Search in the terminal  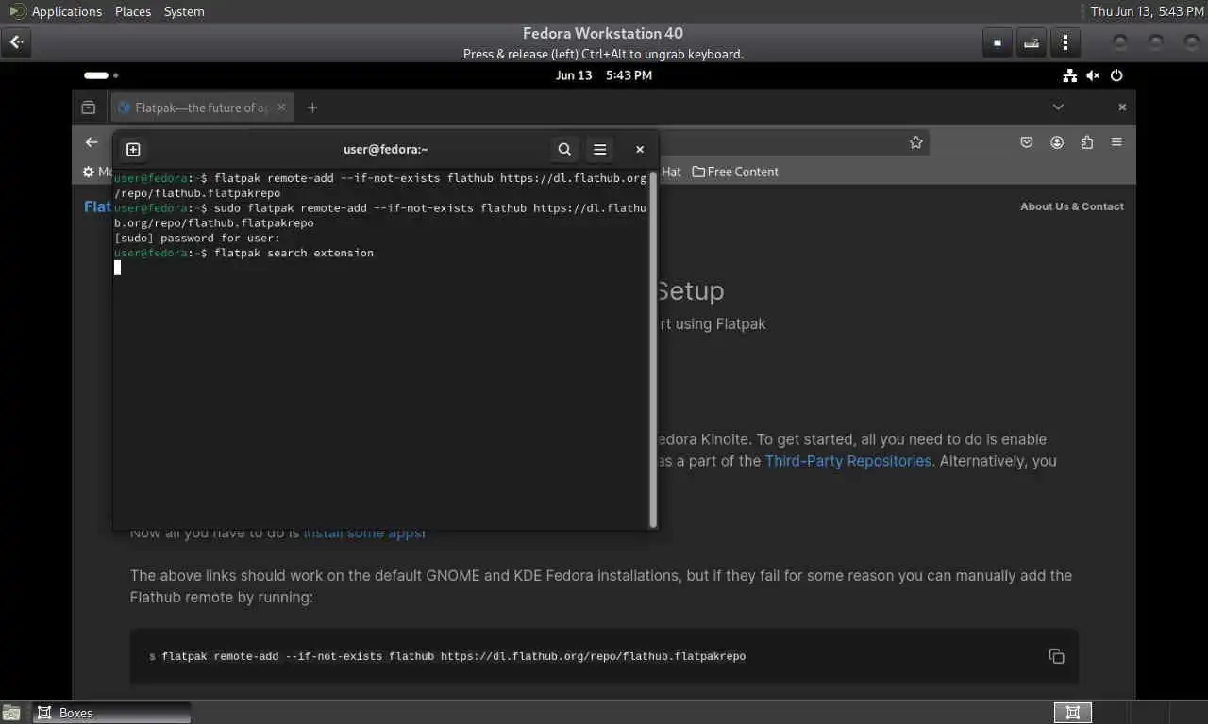point(564,149)
